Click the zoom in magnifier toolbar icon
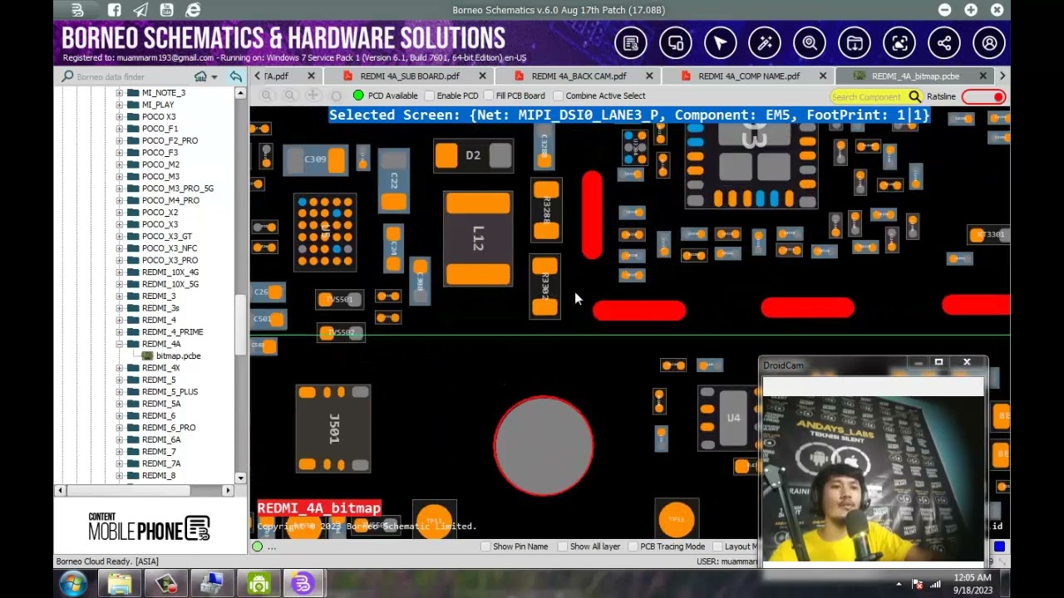1064x598 pixels. (x=266, y=96)
